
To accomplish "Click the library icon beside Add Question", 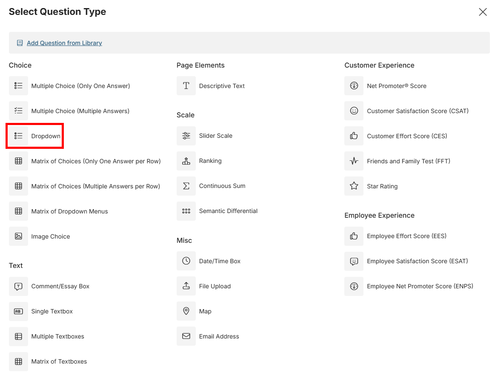I will click(20, 43).
